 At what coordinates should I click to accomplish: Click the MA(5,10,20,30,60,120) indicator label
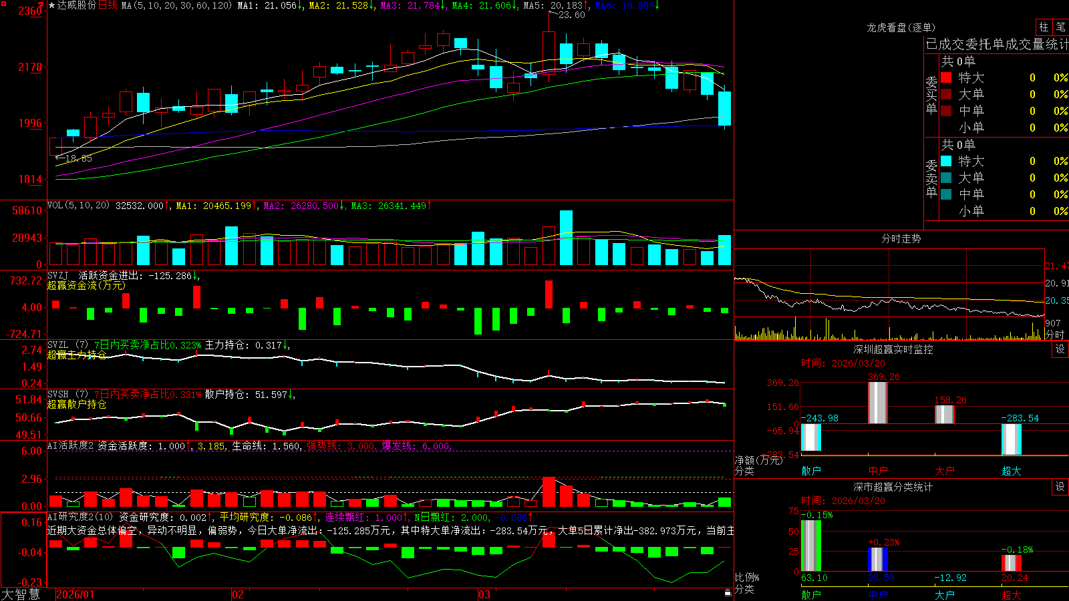point(176,5)
